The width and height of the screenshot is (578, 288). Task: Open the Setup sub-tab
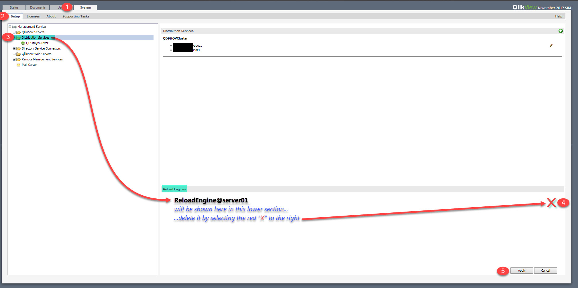15,16
